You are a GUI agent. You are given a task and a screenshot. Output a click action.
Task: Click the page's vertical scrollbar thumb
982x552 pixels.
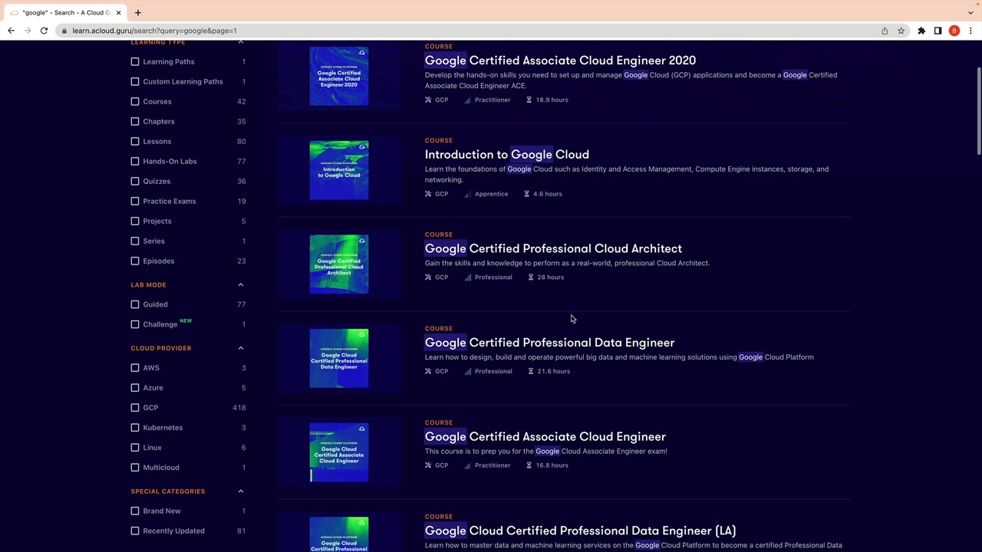[x=978, y=111]
